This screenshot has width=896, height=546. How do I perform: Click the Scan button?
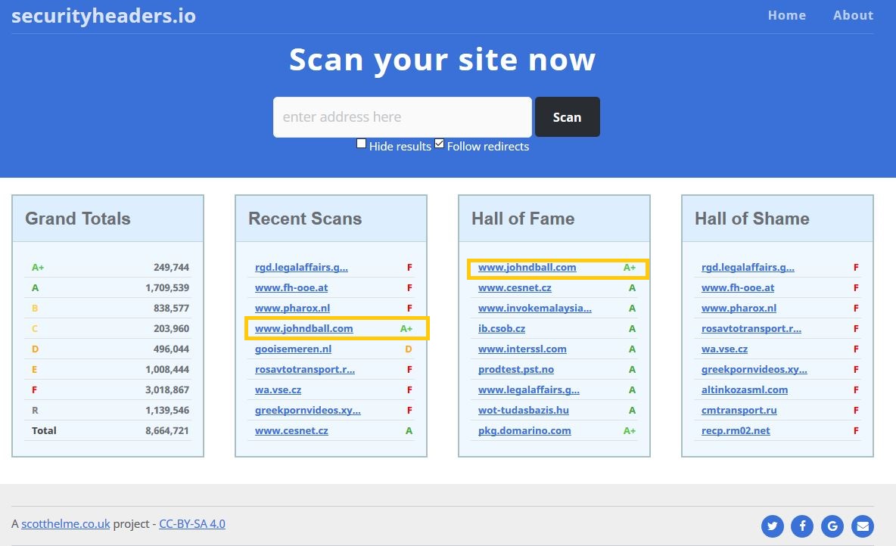pos(567,117)
